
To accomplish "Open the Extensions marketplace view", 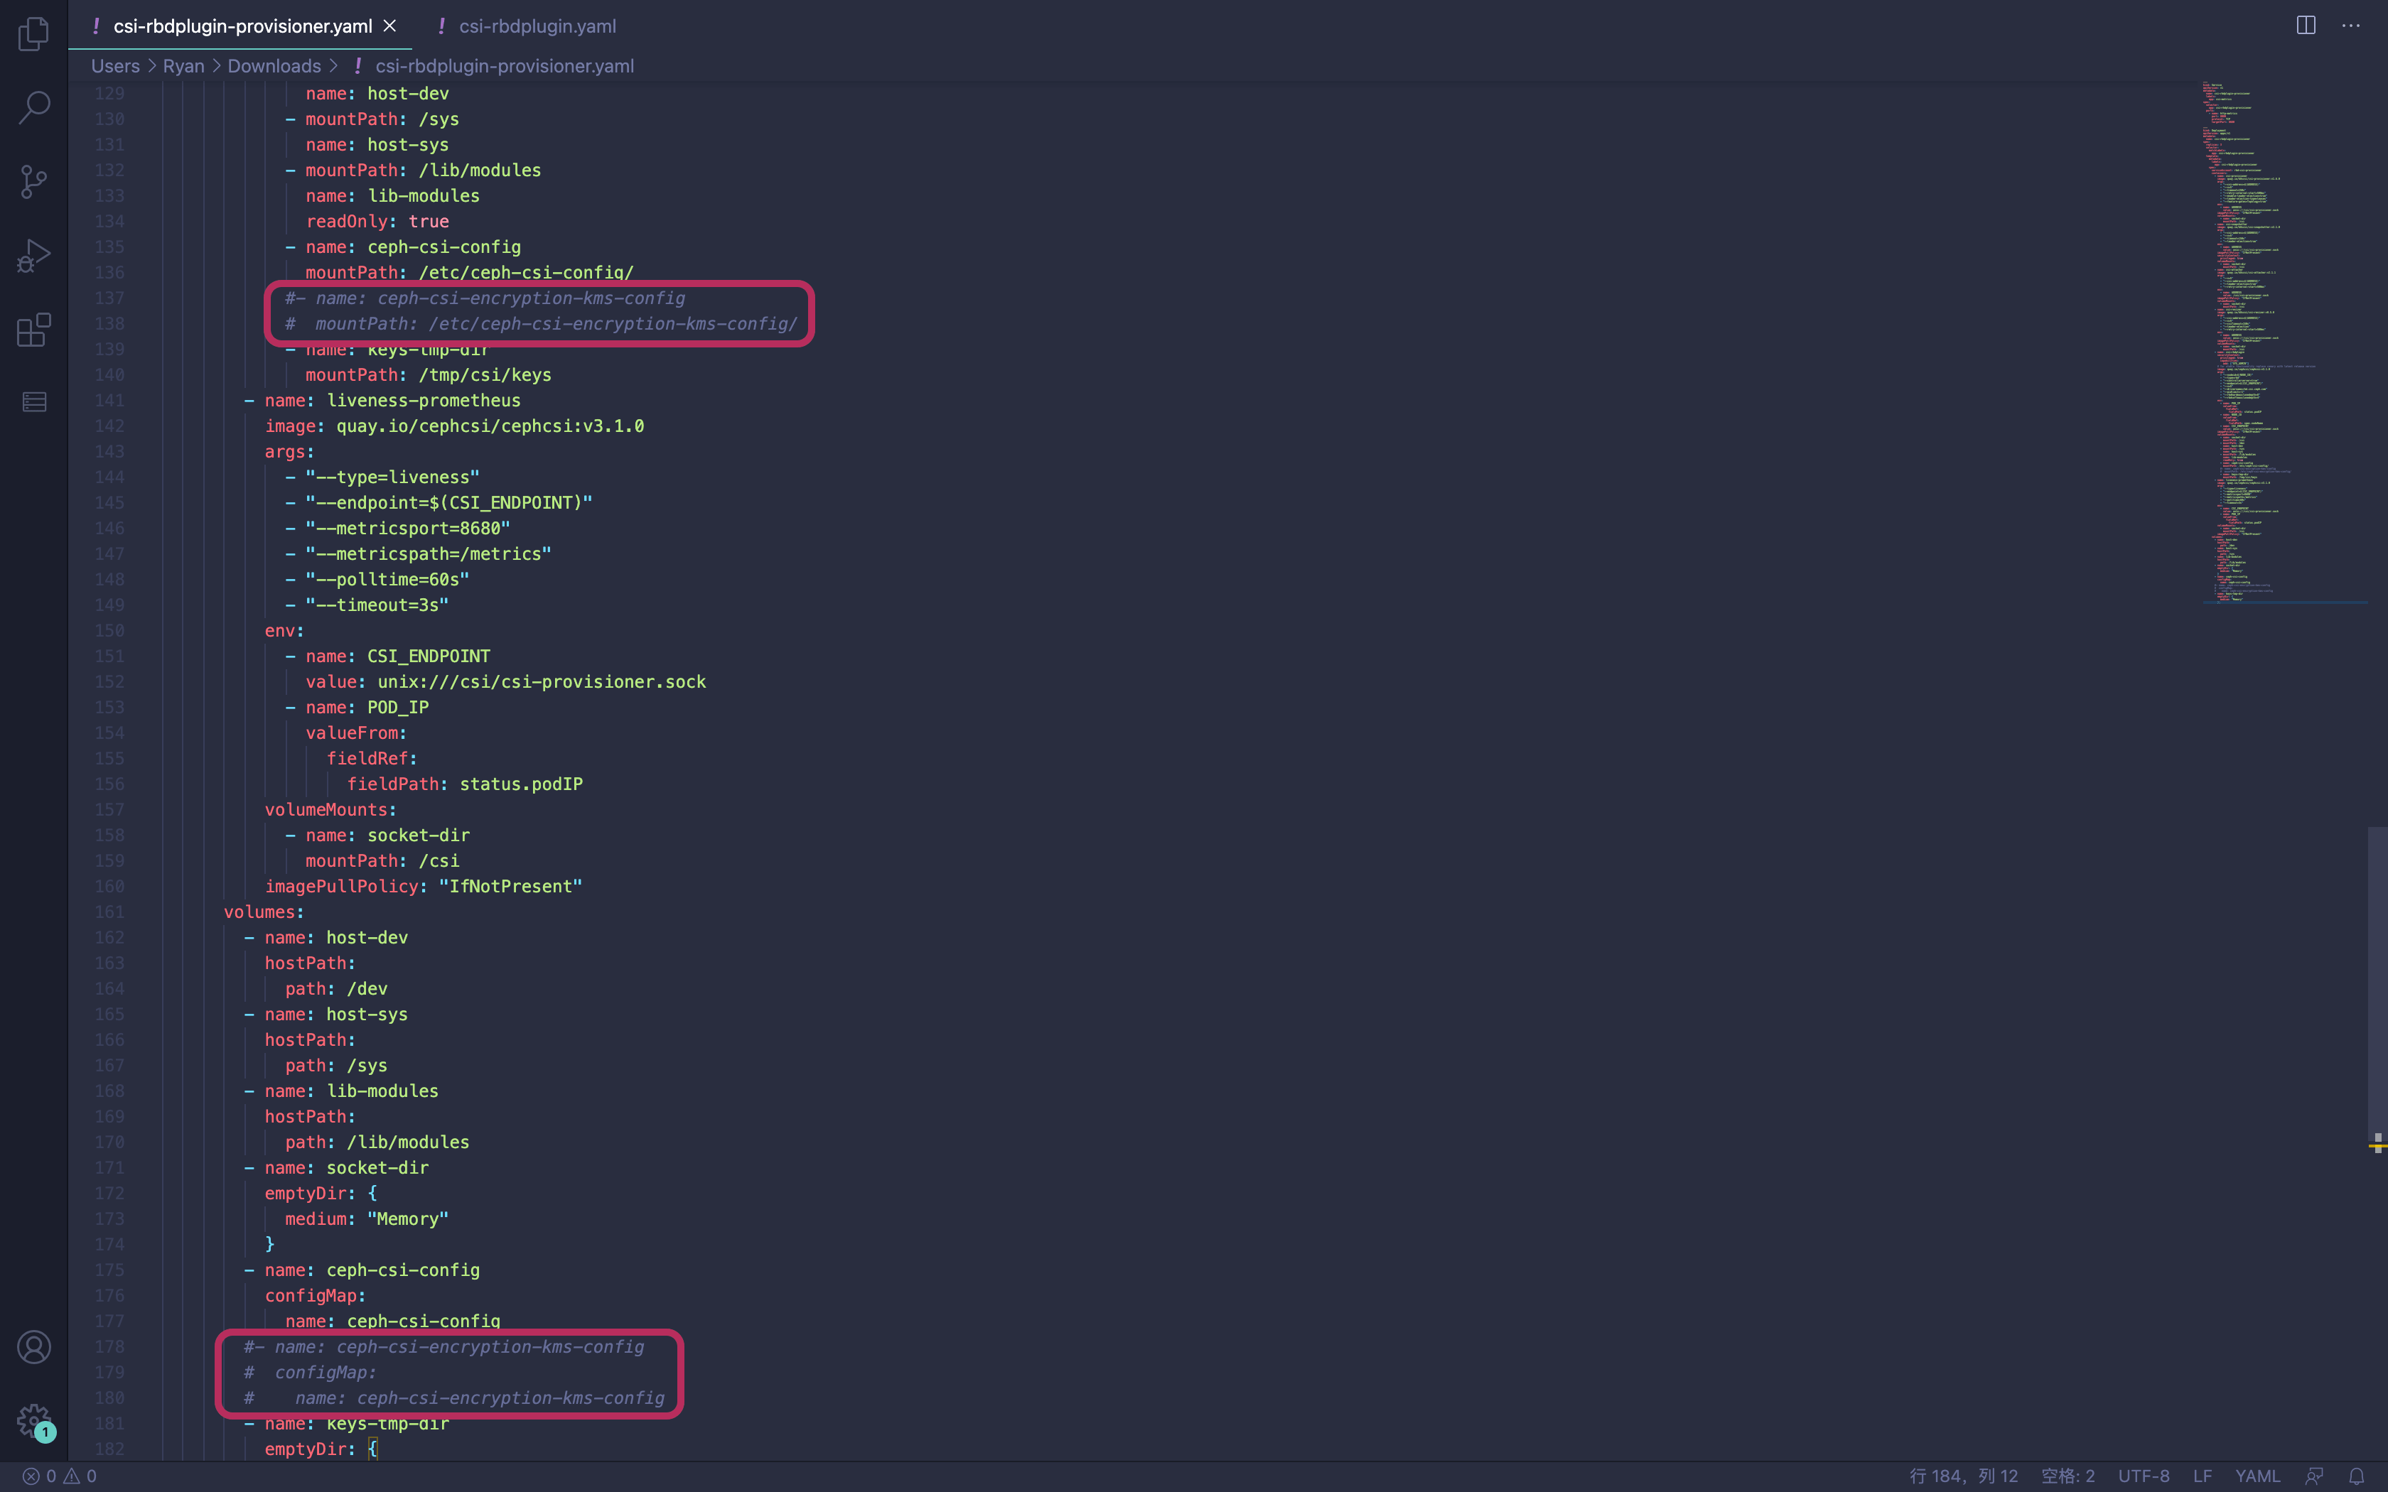I will click(x=33, y=330).
